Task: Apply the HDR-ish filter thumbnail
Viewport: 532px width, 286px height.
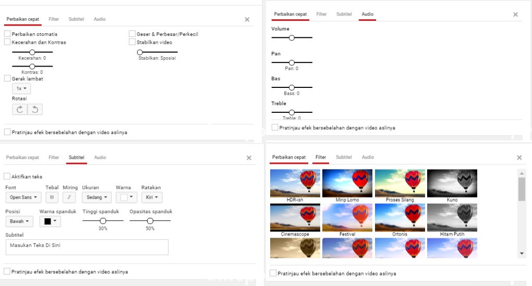Action: point(295,183)
